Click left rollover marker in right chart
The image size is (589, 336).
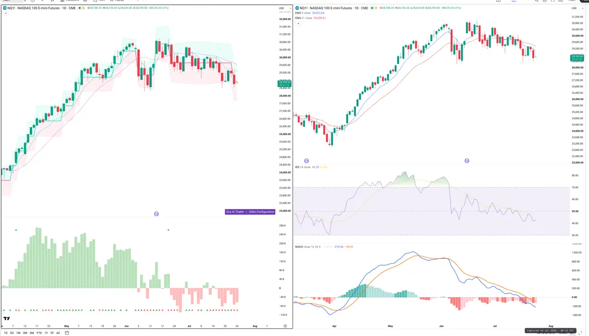coord(307,161)
